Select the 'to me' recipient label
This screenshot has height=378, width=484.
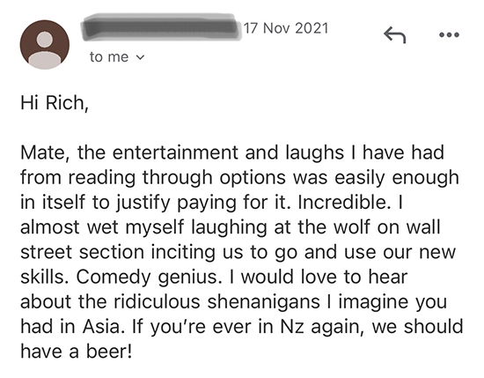coord(109,57)
